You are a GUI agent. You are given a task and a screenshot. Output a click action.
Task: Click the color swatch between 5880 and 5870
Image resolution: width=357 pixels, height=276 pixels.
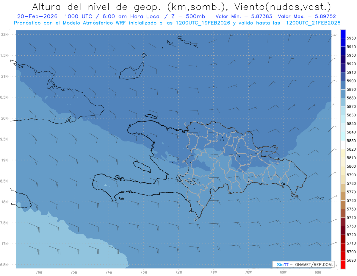click(343, 102)
